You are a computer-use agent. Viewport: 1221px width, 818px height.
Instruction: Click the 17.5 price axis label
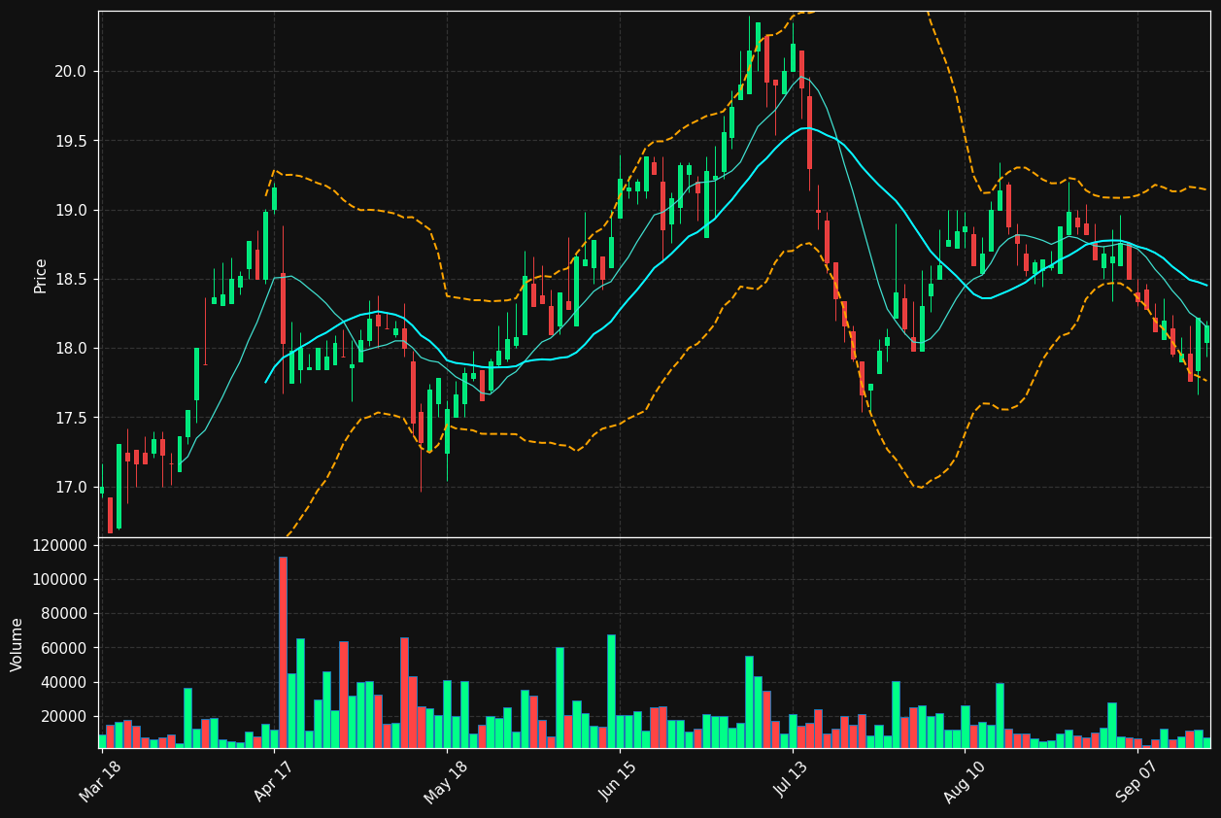tap(70, 419)
